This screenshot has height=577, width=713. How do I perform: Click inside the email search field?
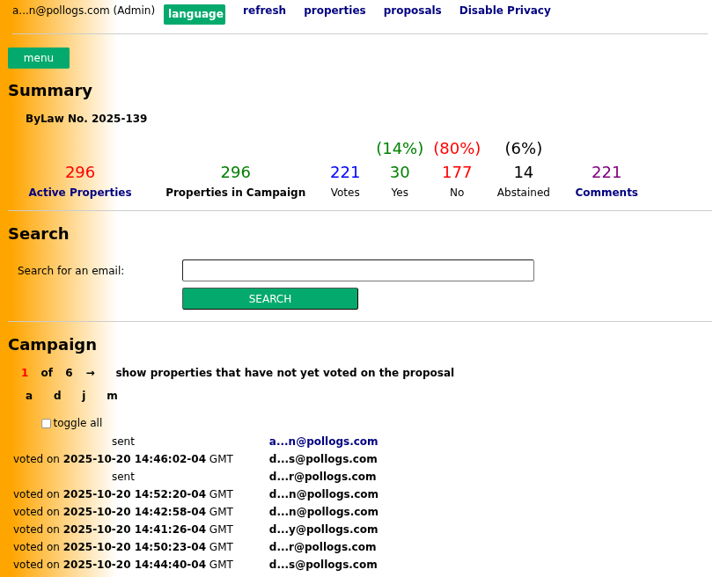tap(357, 270)
